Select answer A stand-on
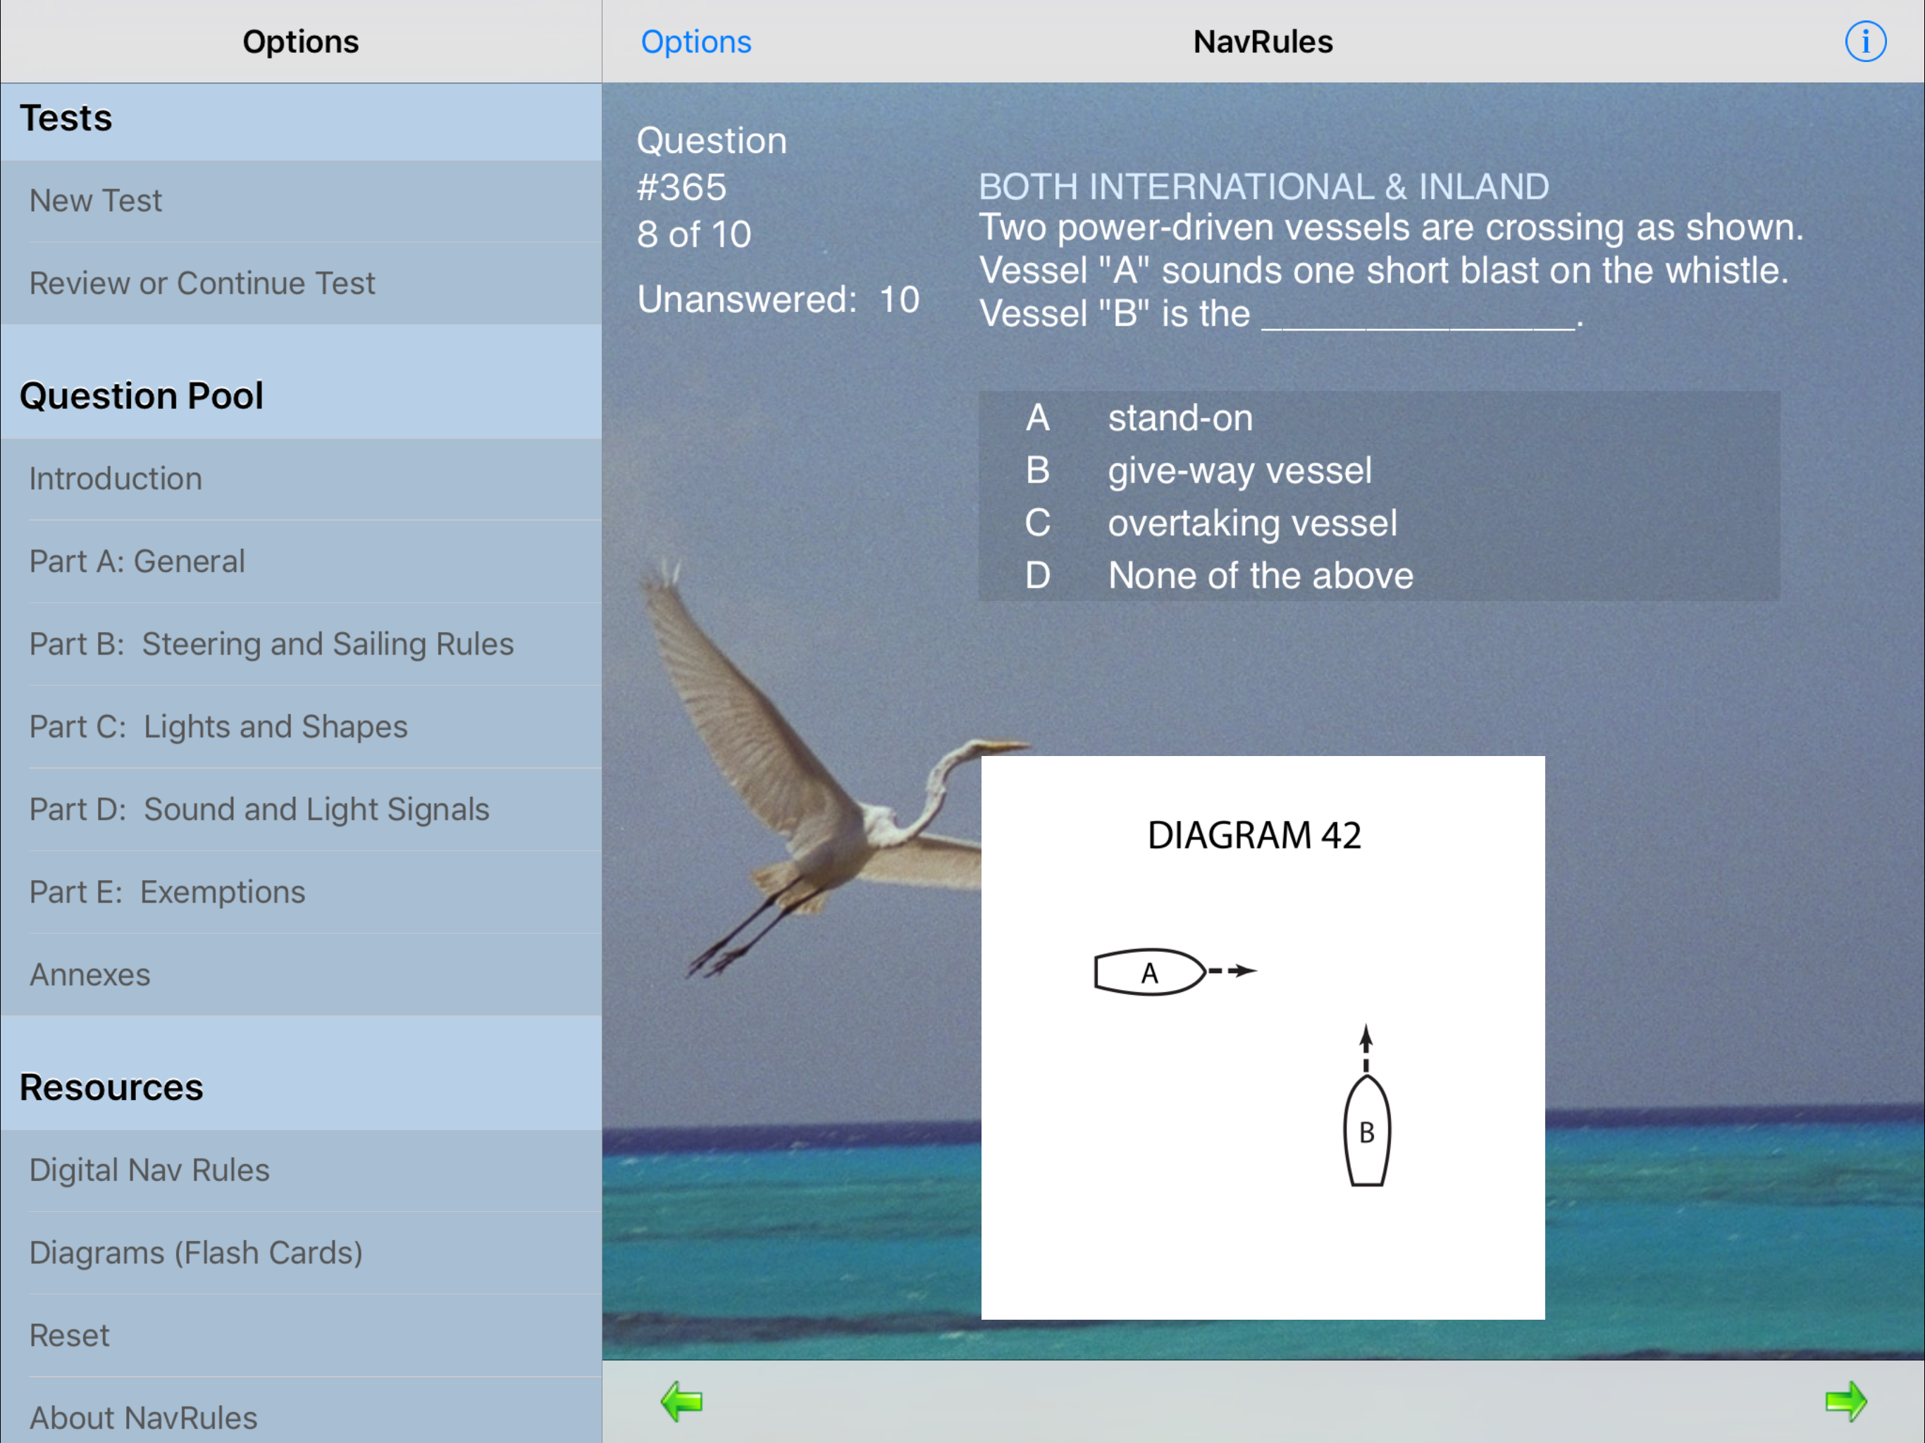This screenshot has height=1443, width=1925. click(1180, 419)
